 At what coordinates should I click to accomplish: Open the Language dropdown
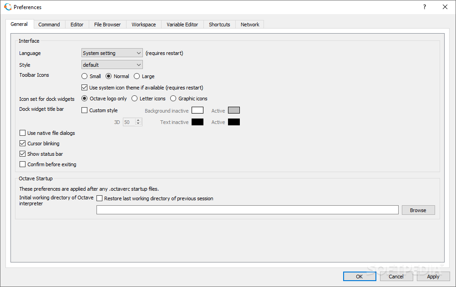pos(112,53)
